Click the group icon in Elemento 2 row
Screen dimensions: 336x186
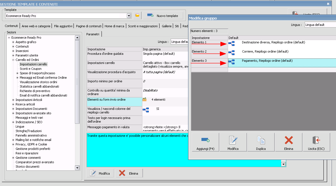point(231,53)
